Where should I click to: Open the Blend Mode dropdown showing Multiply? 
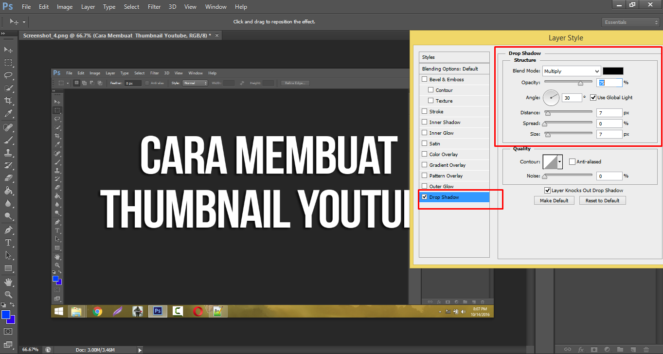(572, 71)
